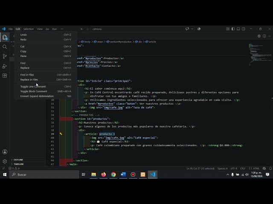Toggle the primary side bar visibility
Viewport: 273px width, 204px height.
click(233, 29)
